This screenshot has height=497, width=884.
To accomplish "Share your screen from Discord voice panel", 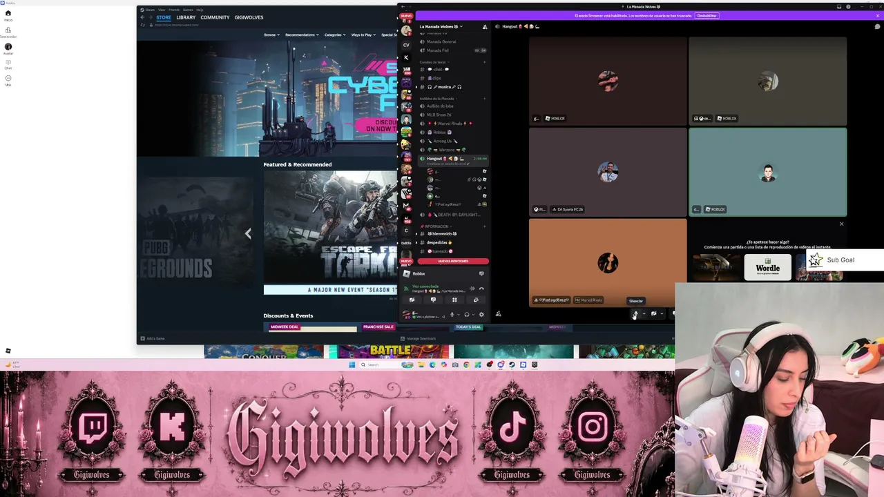I will (433, 300).
